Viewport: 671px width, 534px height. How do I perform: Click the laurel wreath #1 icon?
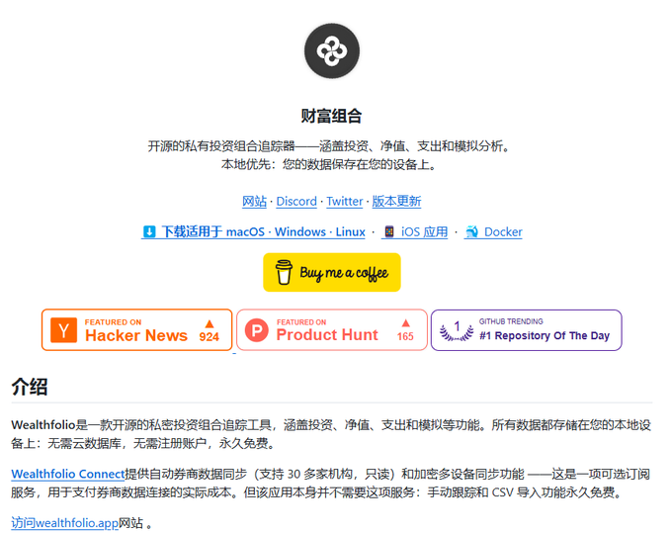point(457,331)
